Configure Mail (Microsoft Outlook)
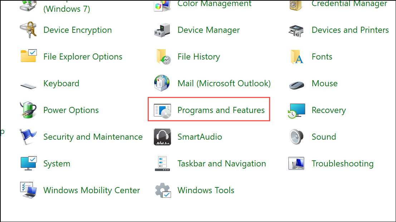 pyautogui.click(x=224, y=83)
